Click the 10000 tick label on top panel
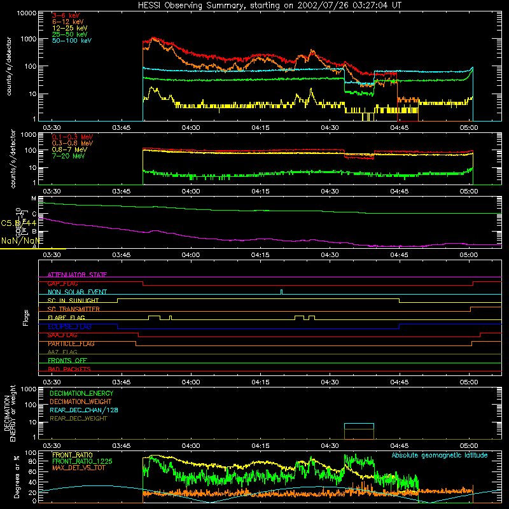 (x=27, y=13)
